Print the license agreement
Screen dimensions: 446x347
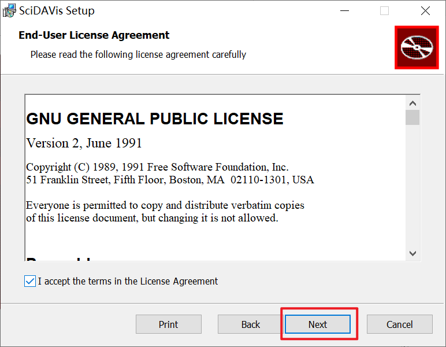(x=168, y=324)
